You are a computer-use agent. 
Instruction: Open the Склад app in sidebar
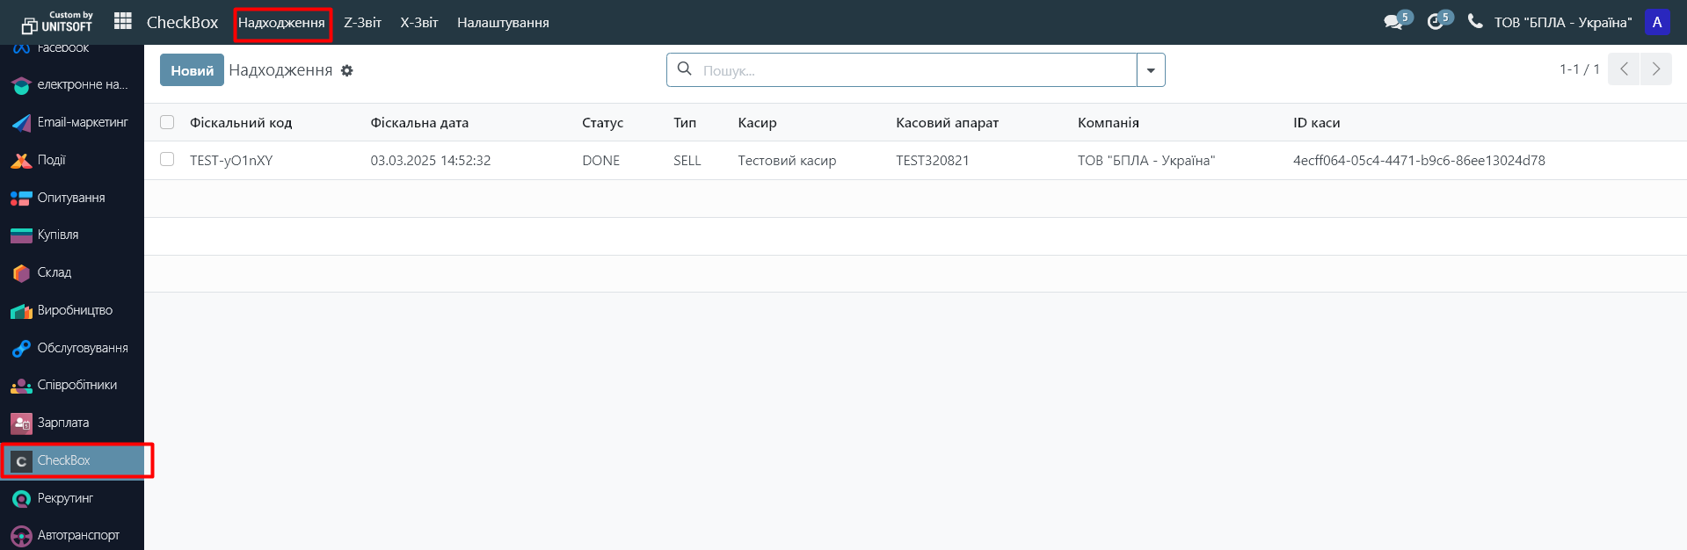[55, 272]
